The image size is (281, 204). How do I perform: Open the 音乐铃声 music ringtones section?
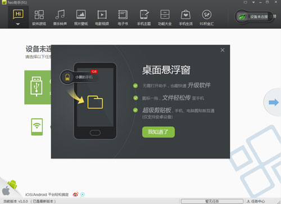60,17
